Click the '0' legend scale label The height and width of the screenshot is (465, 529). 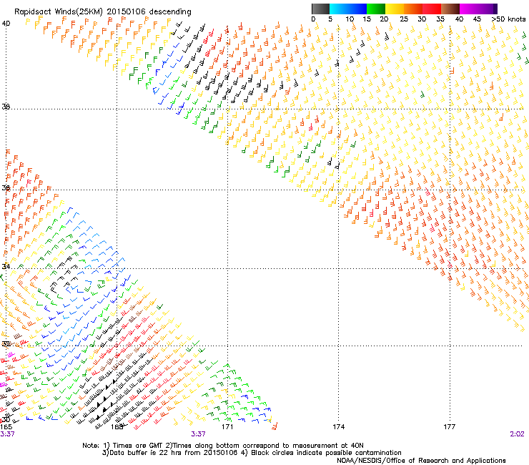pos(313,19)
